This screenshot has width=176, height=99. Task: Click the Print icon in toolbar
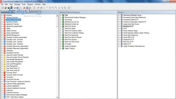coord(20,8)
